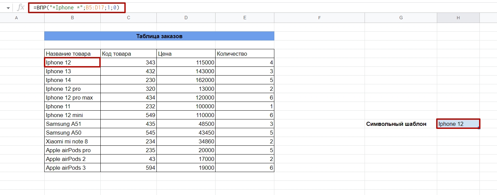Select price cell 120000
The image size is (497, 195).
186,97
